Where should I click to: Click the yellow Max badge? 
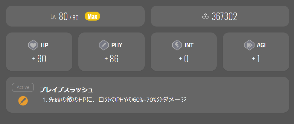92,16
